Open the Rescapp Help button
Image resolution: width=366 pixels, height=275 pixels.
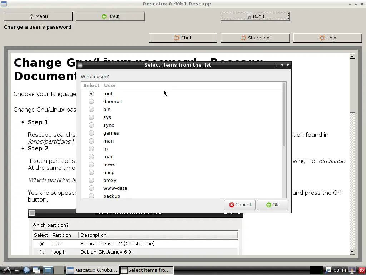click(328, 38)
